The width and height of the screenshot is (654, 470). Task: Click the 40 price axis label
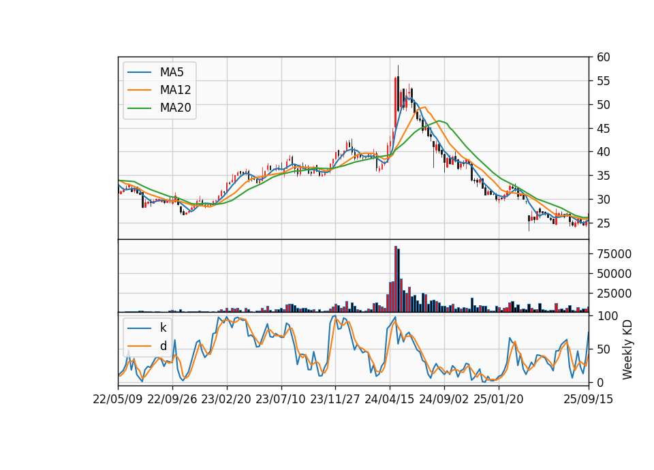click(x=603, y=152)
